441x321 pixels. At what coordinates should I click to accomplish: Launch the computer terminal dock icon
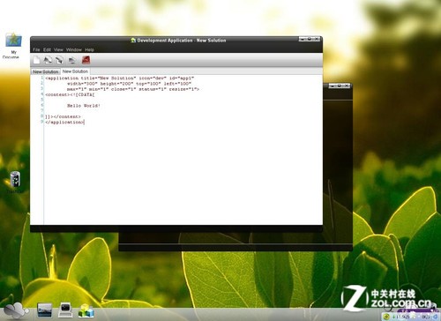pos(65,310)
